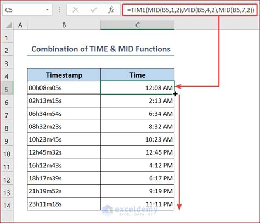Select cell showing 12:08 AM
This screenshot has height=223, width=260.
[138, 88]
